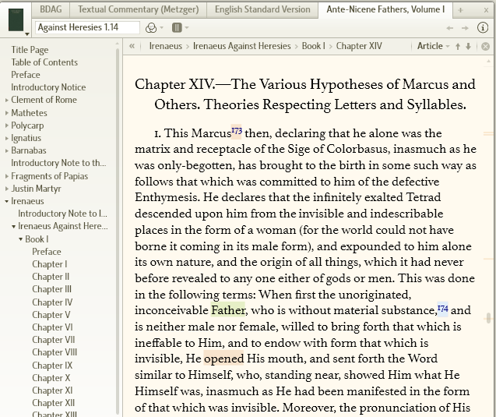Open the book cover panel menu

coord(16,20)
